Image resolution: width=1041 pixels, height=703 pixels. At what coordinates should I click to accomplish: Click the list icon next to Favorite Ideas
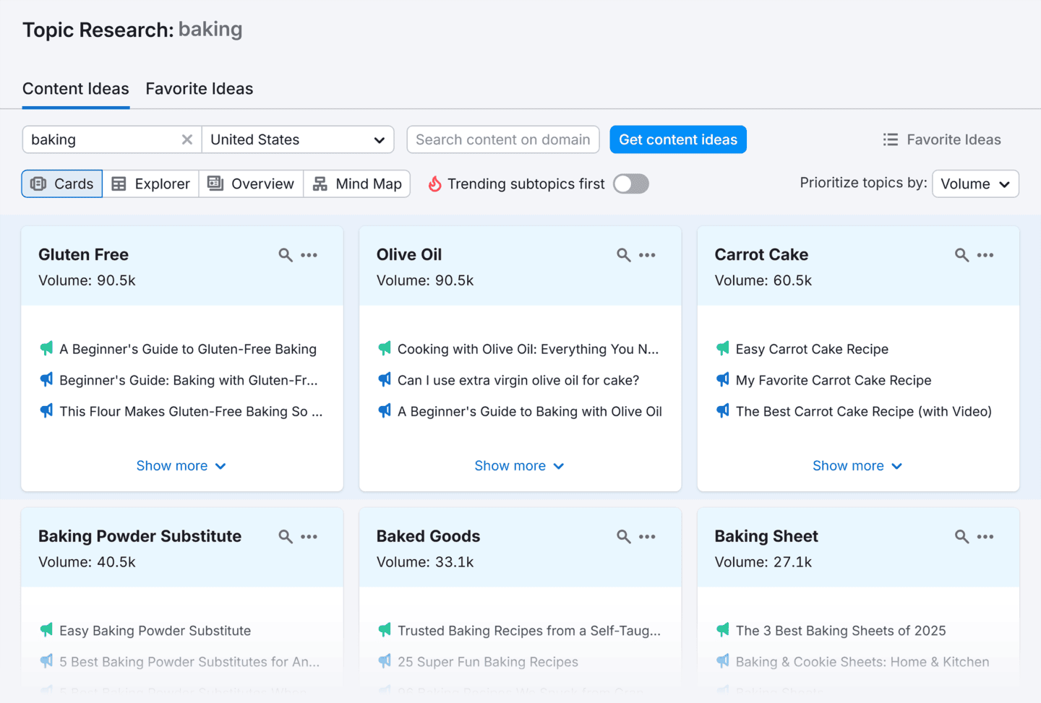(x=891, y=140)
